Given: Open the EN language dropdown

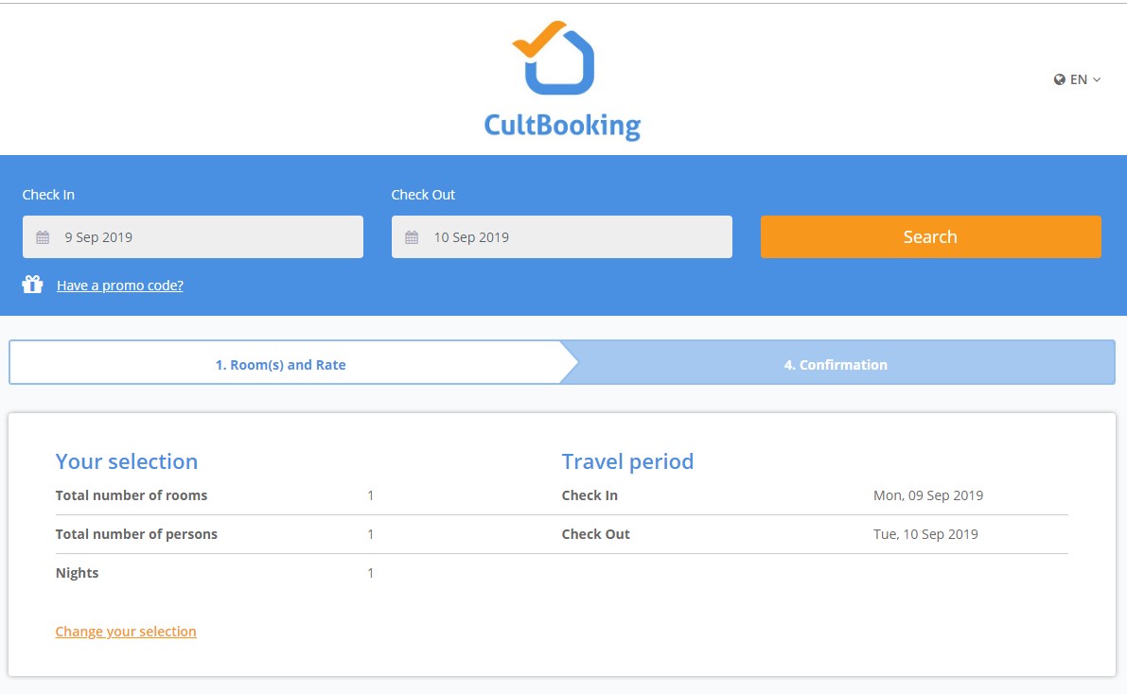Looking at the screenshot, I should [1079, 79].
